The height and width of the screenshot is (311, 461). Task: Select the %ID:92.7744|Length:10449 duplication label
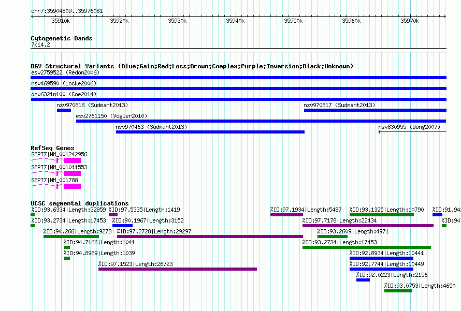point(386,264)
